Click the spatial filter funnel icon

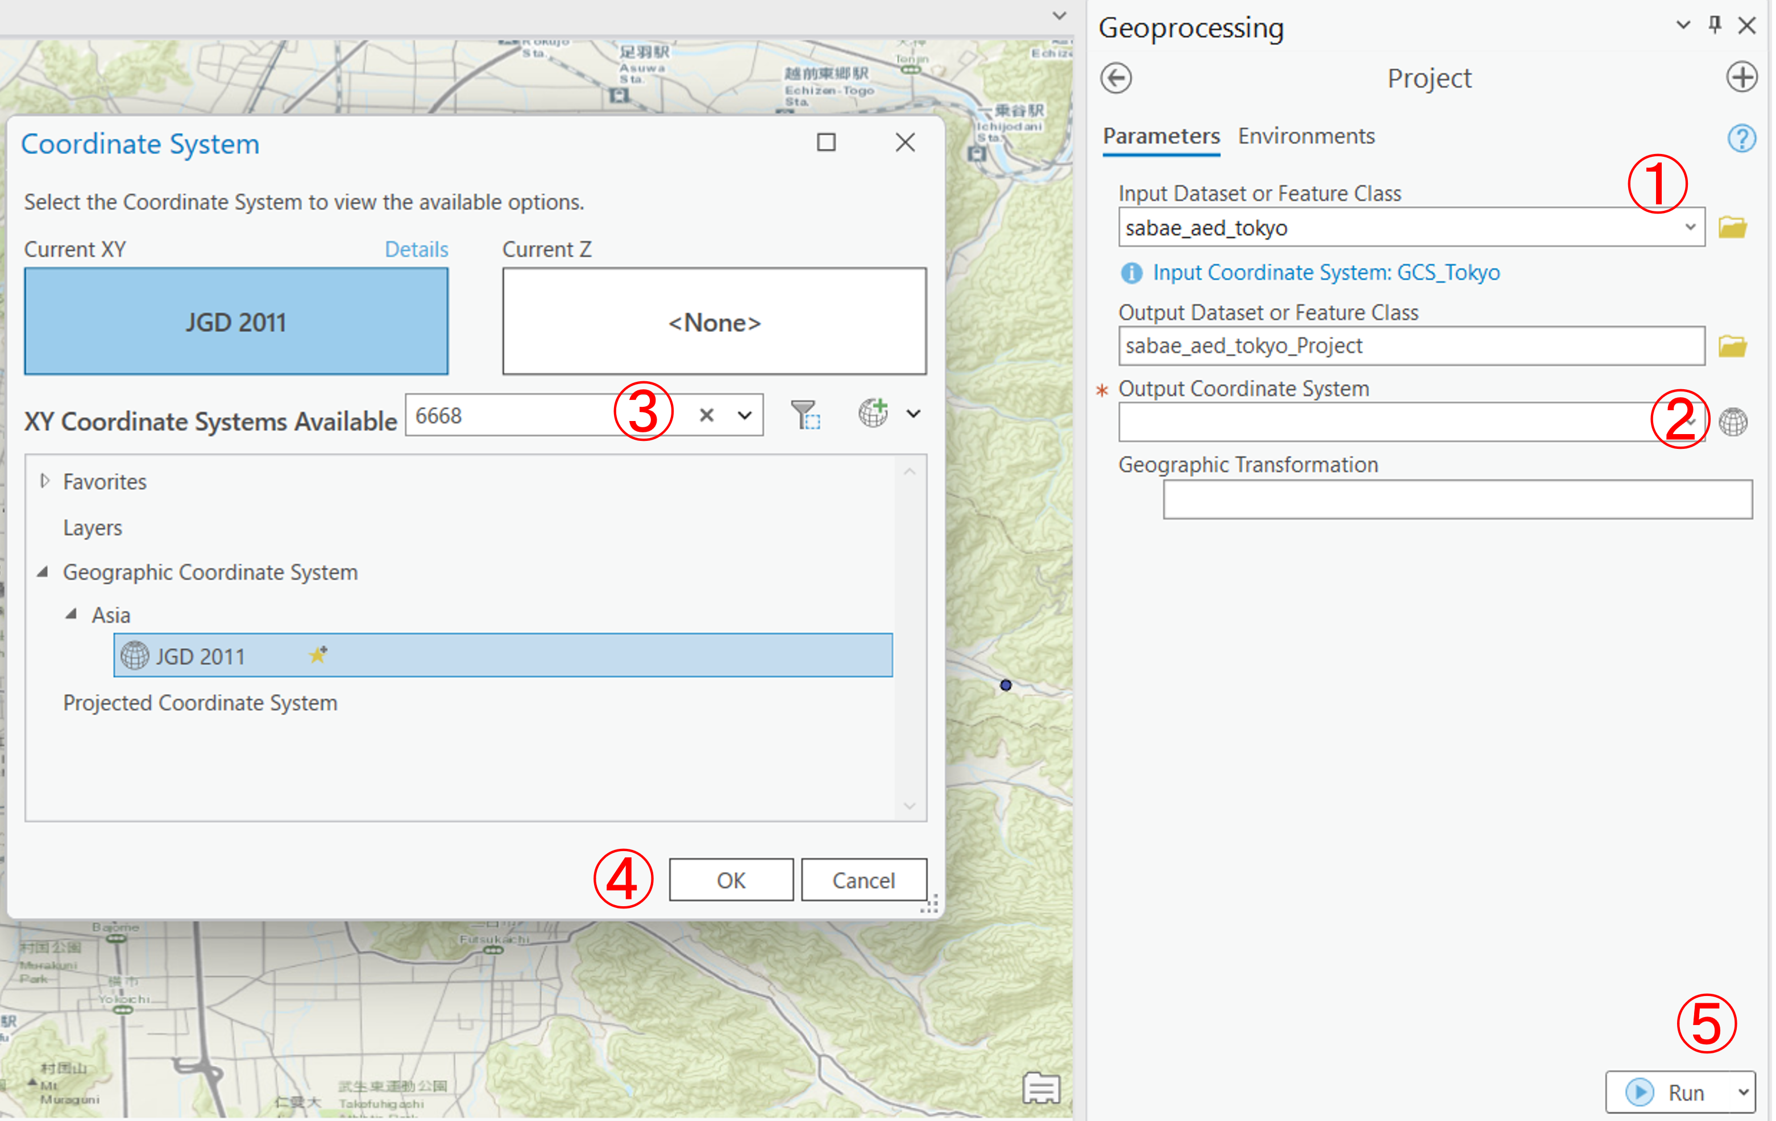pos(806,414)
